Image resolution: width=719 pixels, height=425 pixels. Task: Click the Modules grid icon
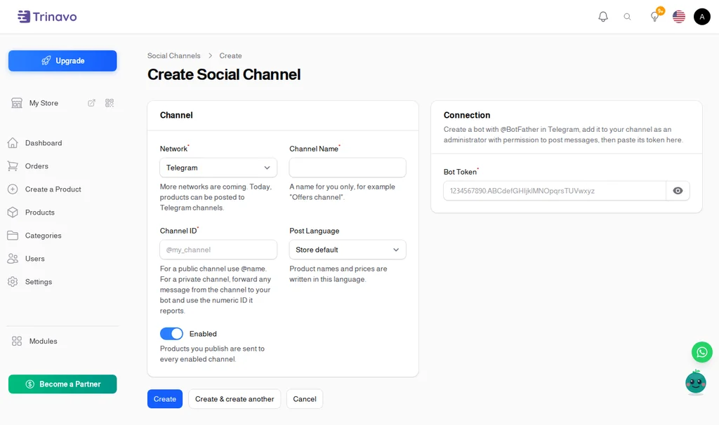pyautogui.click(x=17, y=341)
